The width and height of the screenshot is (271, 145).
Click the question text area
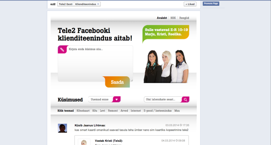point(95,64)
